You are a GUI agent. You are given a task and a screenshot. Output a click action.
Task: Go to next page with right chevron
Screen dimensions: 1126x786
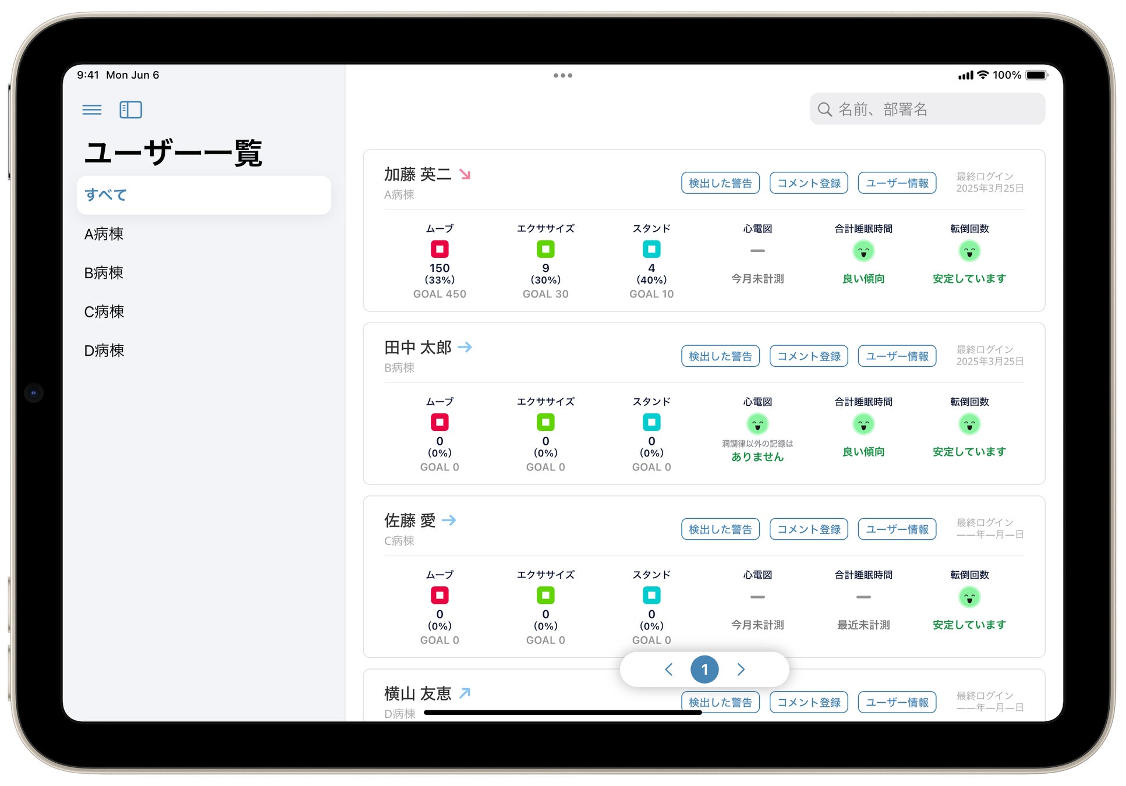pos(741,670)
